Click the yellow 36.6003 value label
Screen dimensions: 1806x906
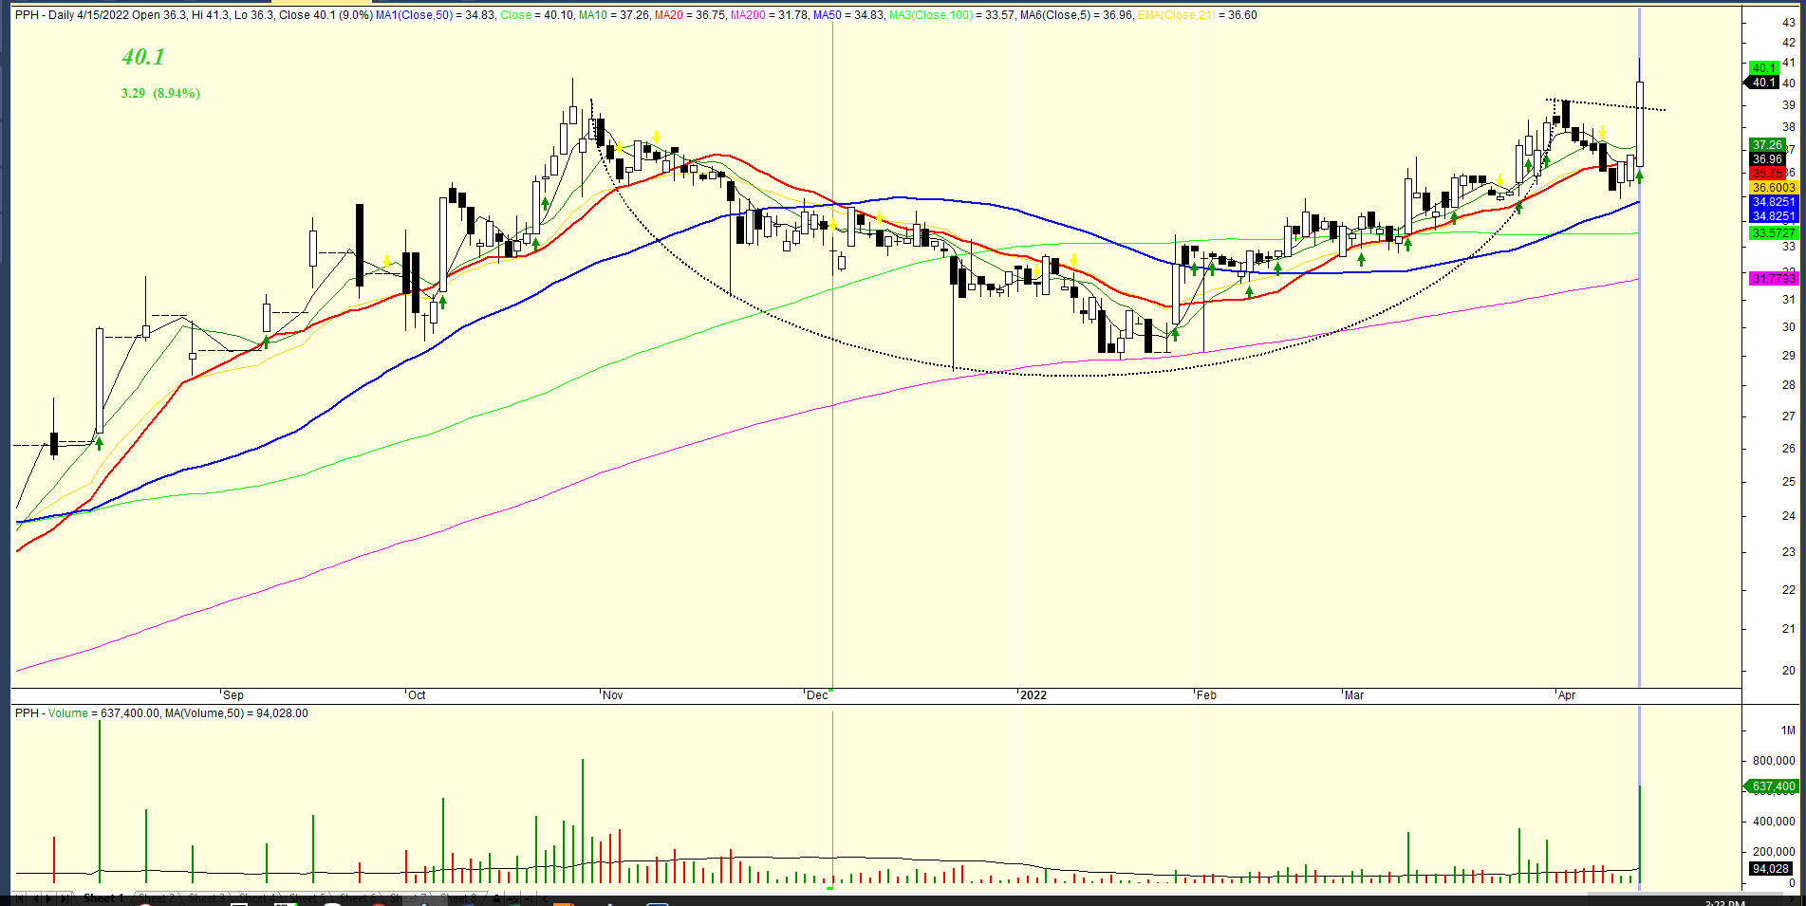click(x=1773, y=188)
